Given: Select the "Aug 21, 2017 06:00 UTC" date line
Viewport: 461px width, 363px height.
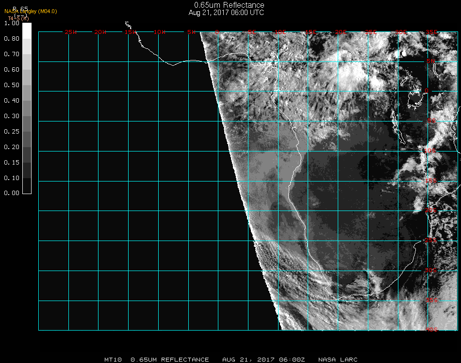Looking at the screenshot, I should 226,13.
